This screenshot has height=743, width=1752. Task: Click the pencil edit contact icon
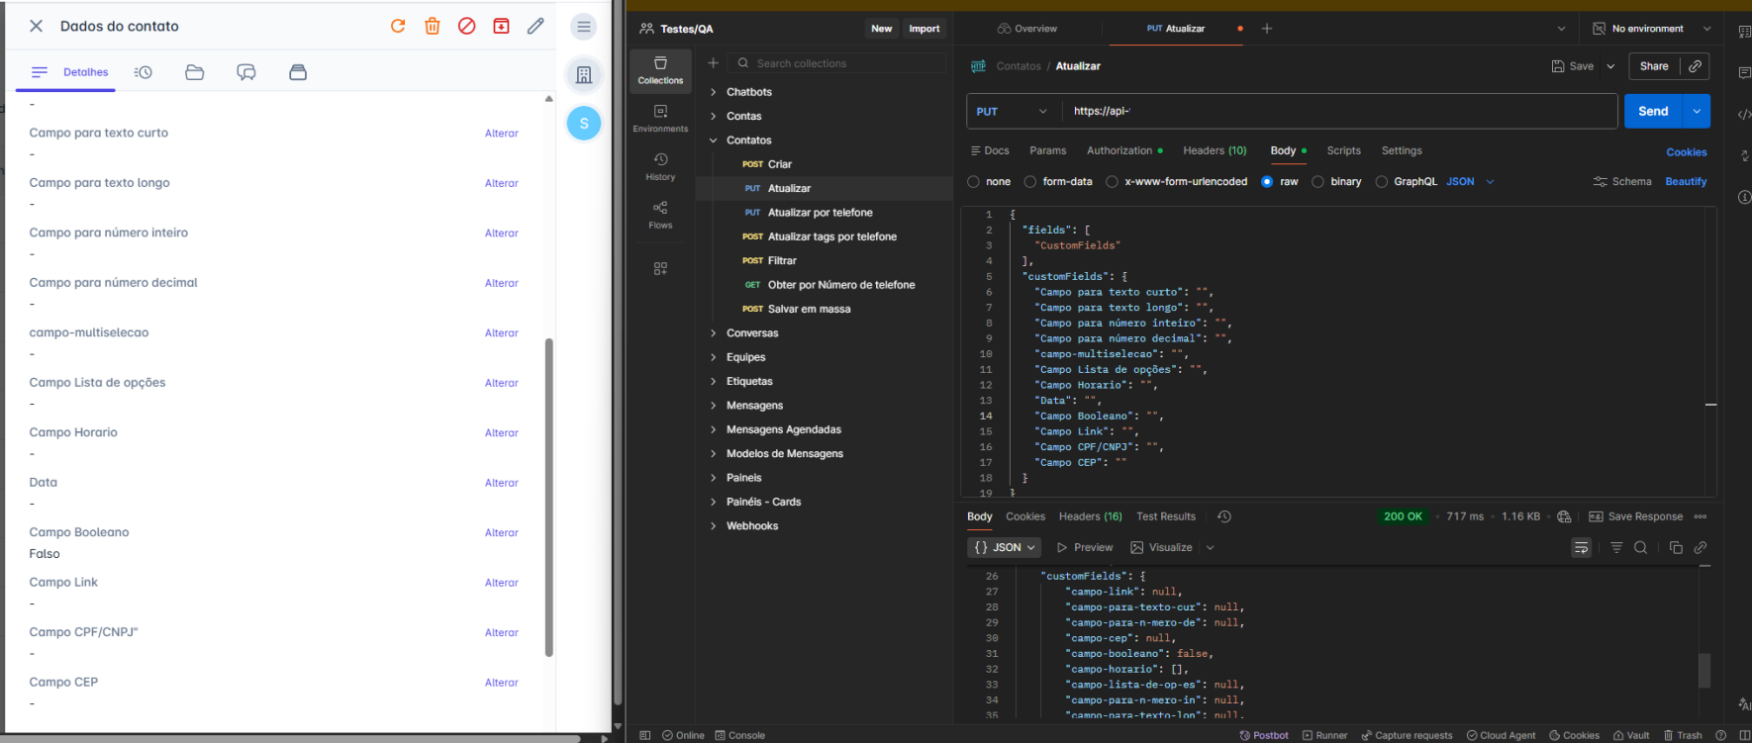535,27
